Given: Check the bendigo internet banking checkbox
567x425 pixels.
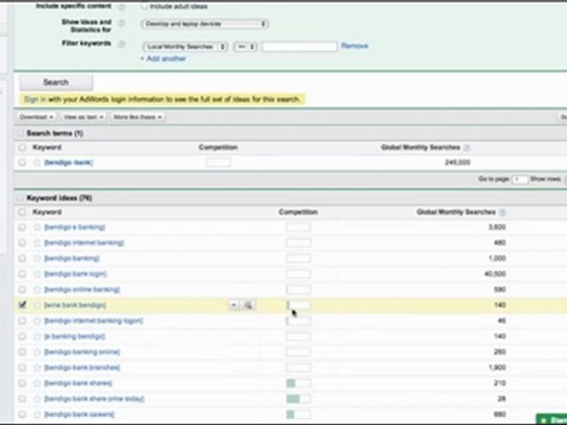Looking at the screenshot, I should tap(22, 243).
